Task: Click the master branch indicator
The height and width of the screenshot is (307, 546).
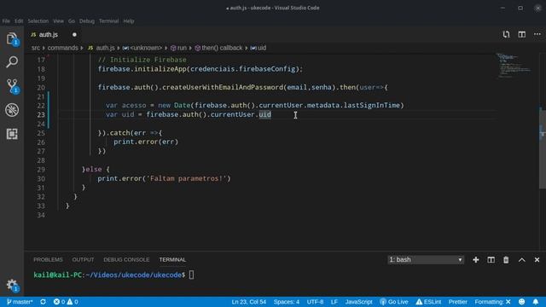Action: tap(20, 302)
